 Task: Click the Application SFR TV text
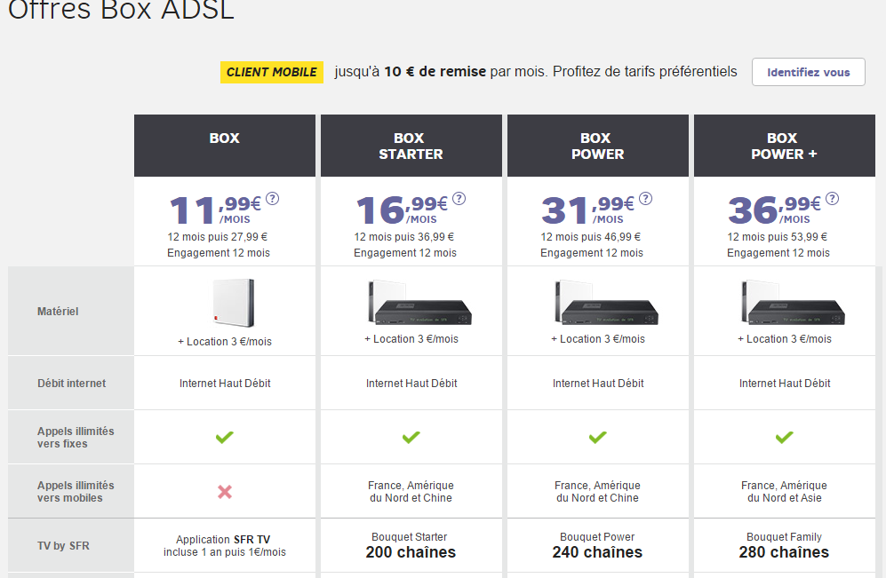225,539
